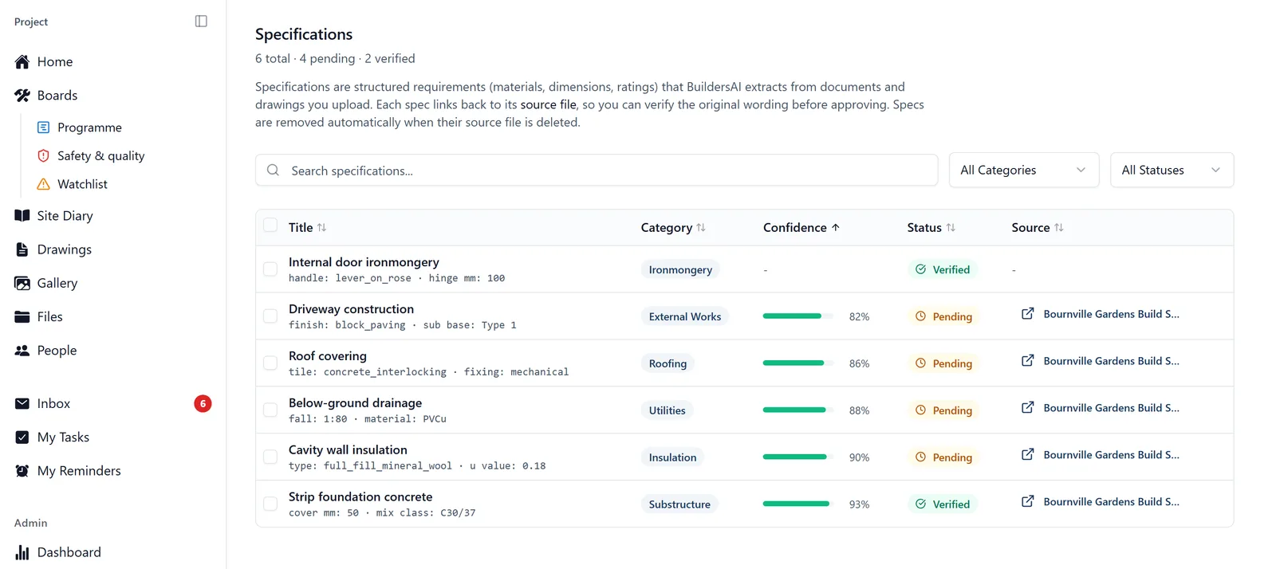Click the 'Internal door ironmongery' title
Screen dimensions: 1276x569
(x=364, y=262)
